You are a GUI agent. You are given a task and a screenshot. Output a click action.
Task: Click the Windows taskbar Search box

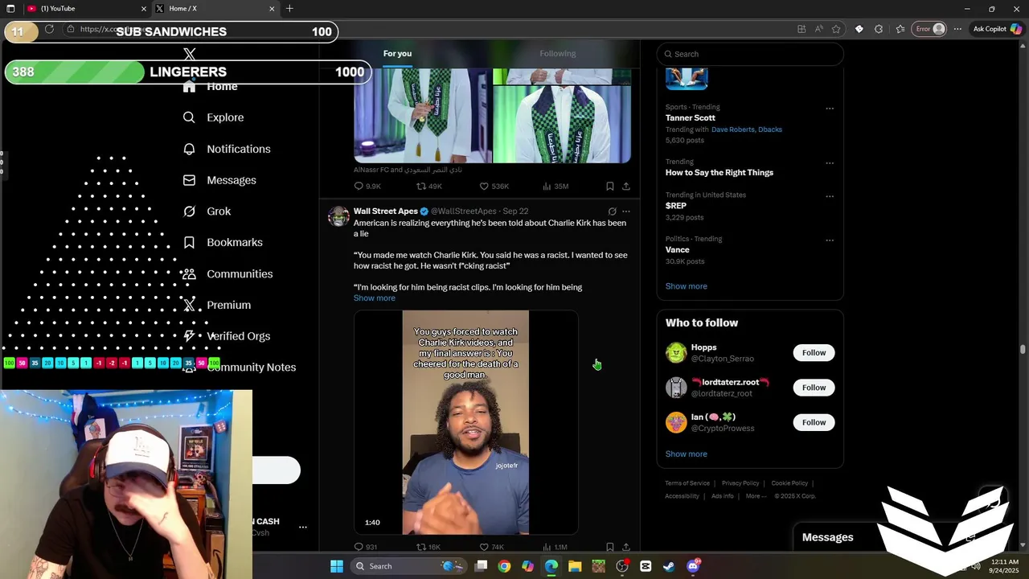coord(409,566)
